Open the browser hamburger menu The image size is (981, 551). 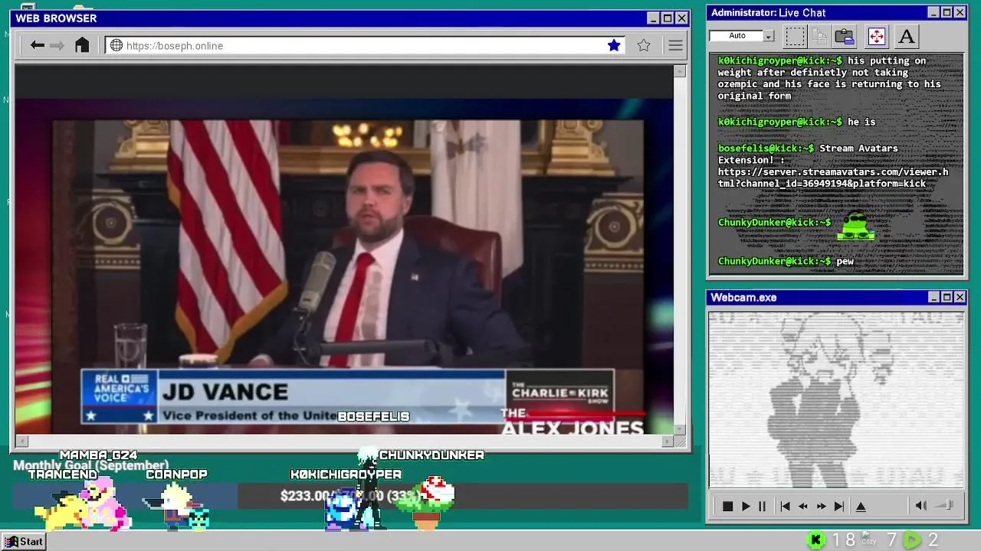click(x=675, y=45)
